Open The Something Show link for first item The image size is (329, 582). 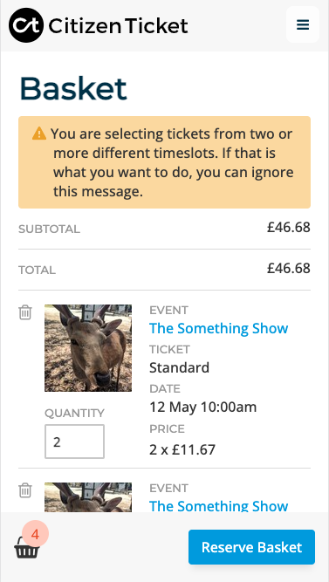[x=219, y=328]
